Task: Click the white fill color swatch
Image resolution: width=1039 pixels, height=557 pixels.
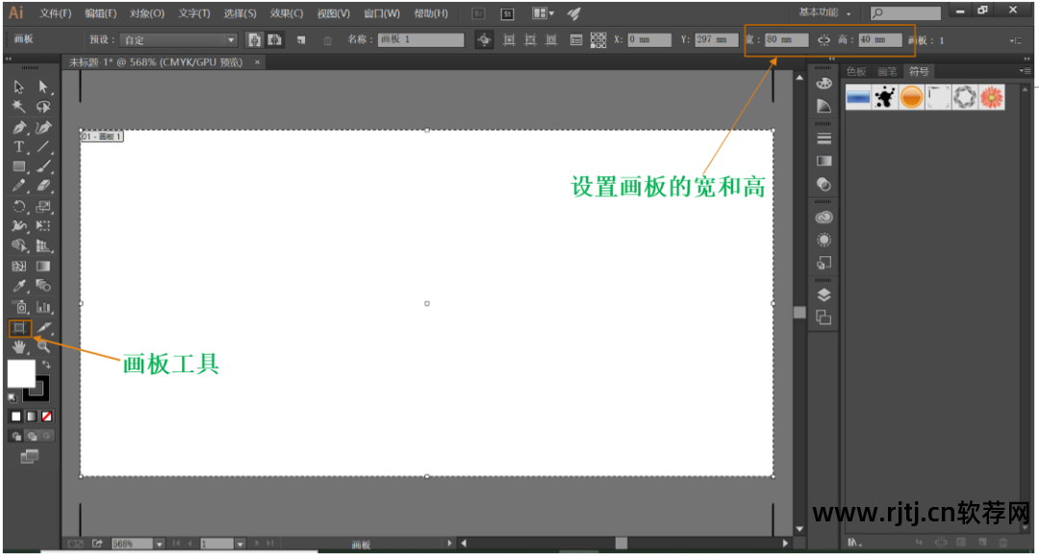Action: click(x=21, y=373)
